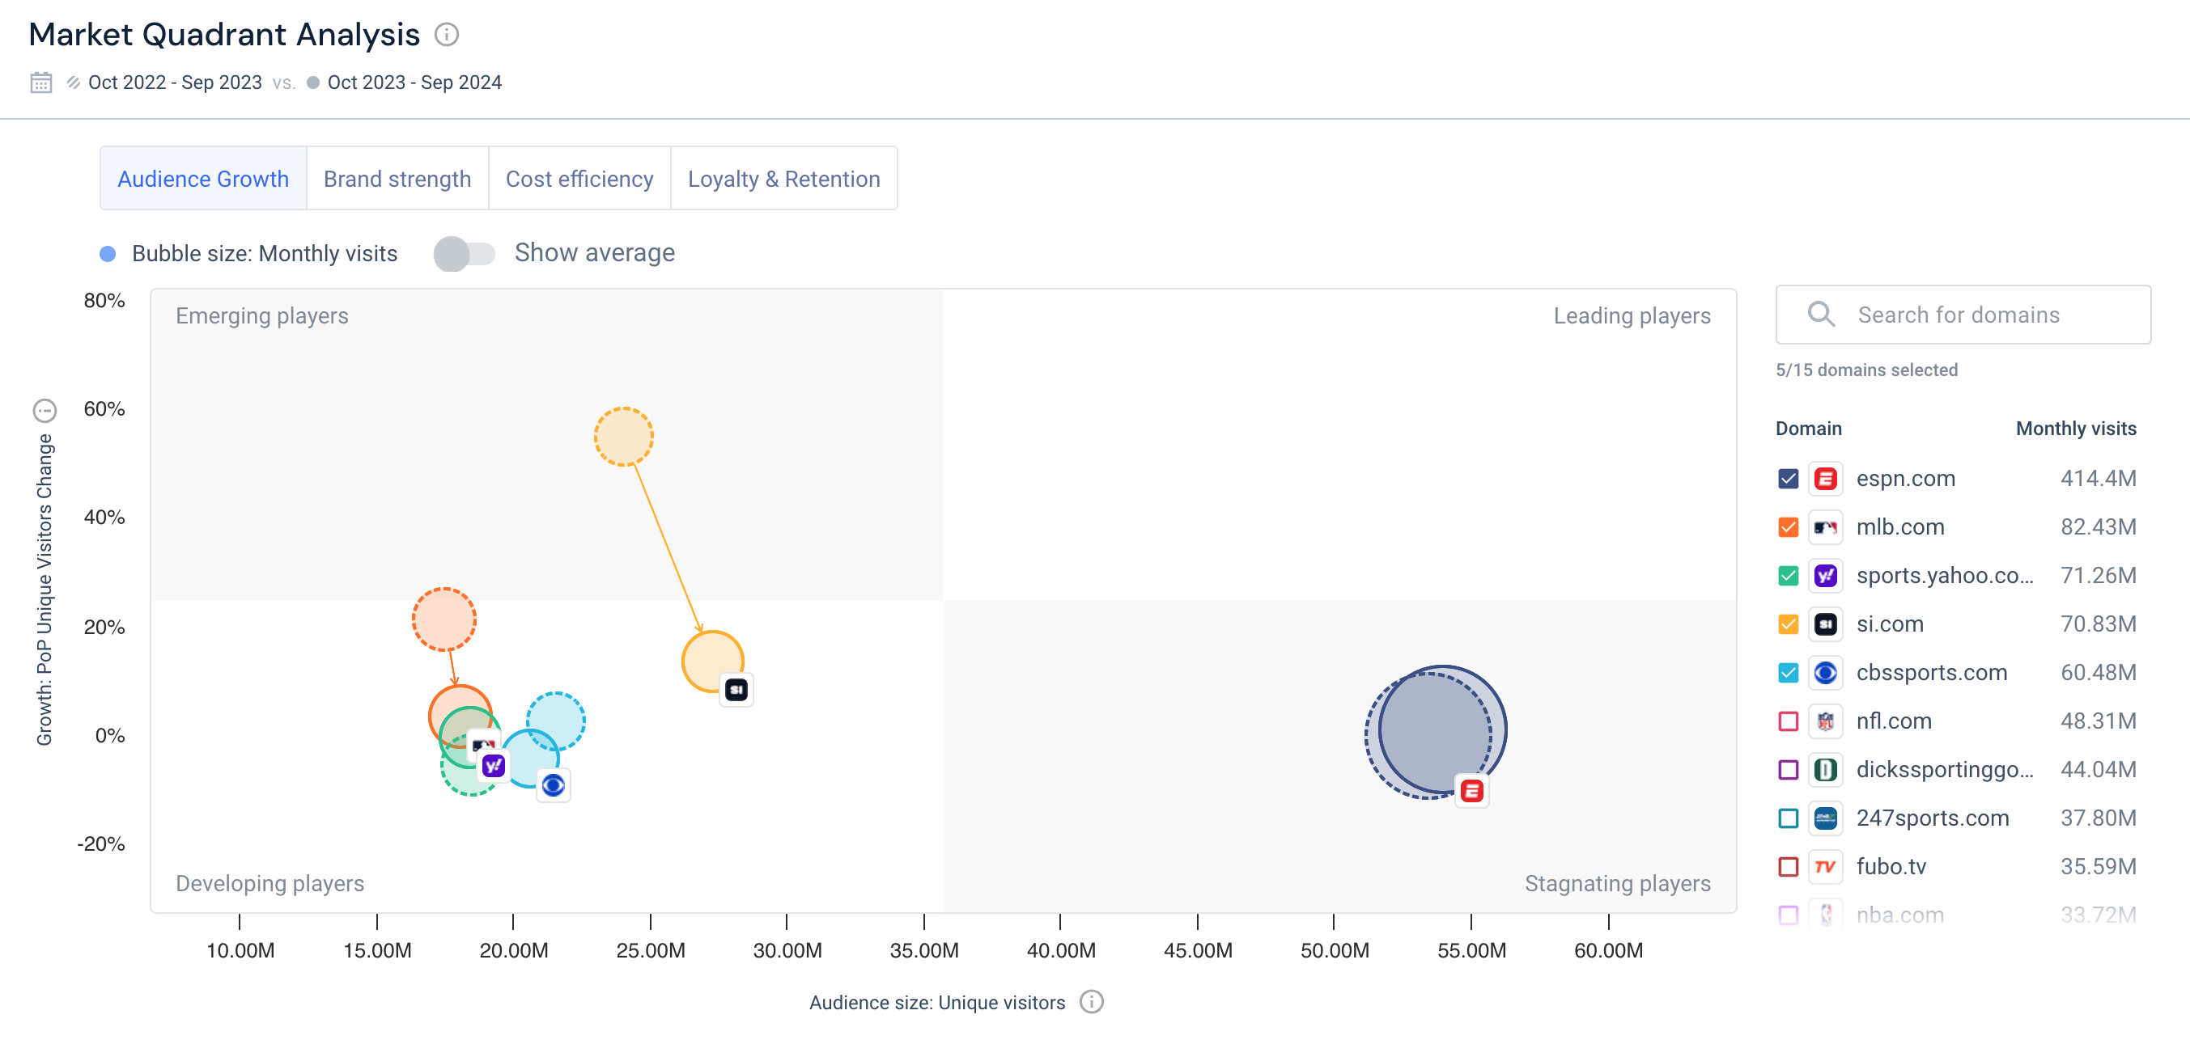Screen dimensions: 2190x1040
Task: Click the mlb.com favicon in domain list
Action: [x=1824, y=526]
